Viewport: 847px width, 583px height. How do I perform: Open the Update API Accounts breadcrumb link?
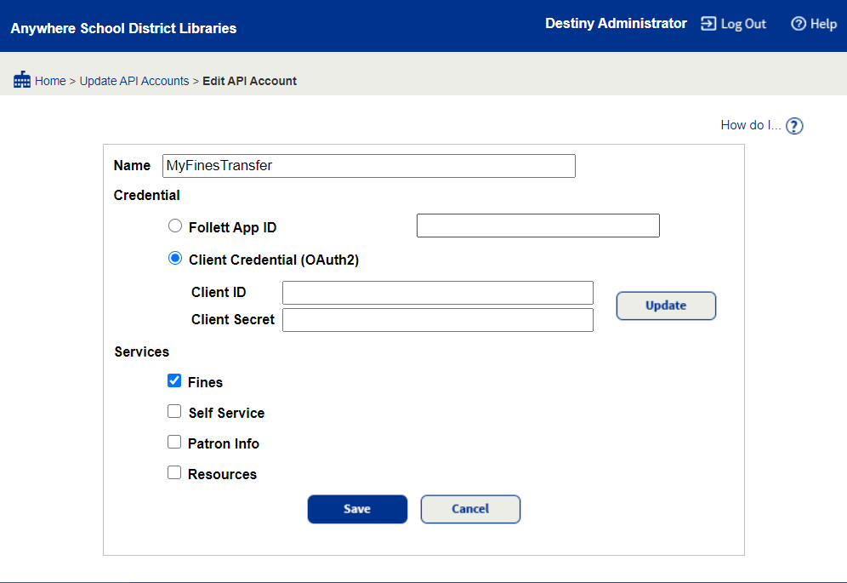[x=134, y=80]
